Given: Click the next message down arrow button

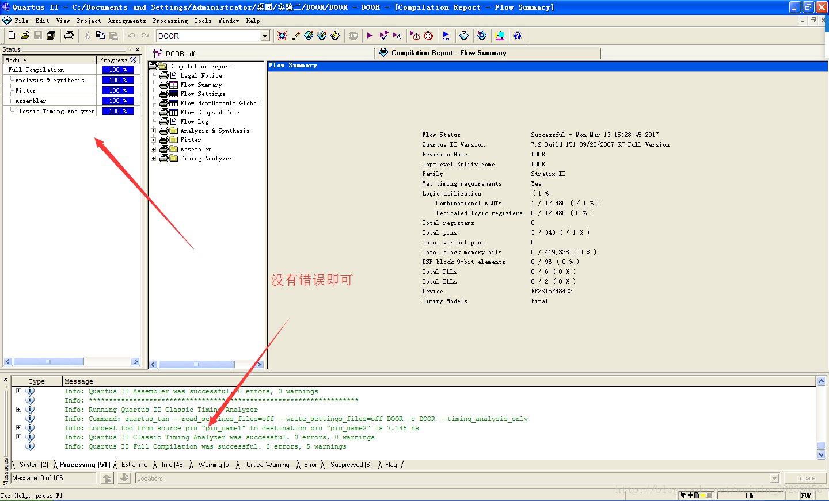Looking at the screenshot, I should (124, 478).
